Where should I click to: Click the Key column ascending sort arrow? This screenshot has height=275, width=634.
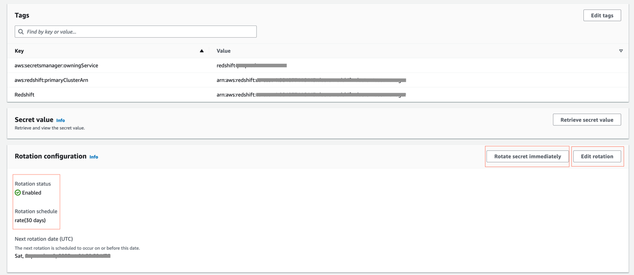(x=202, y=51)
